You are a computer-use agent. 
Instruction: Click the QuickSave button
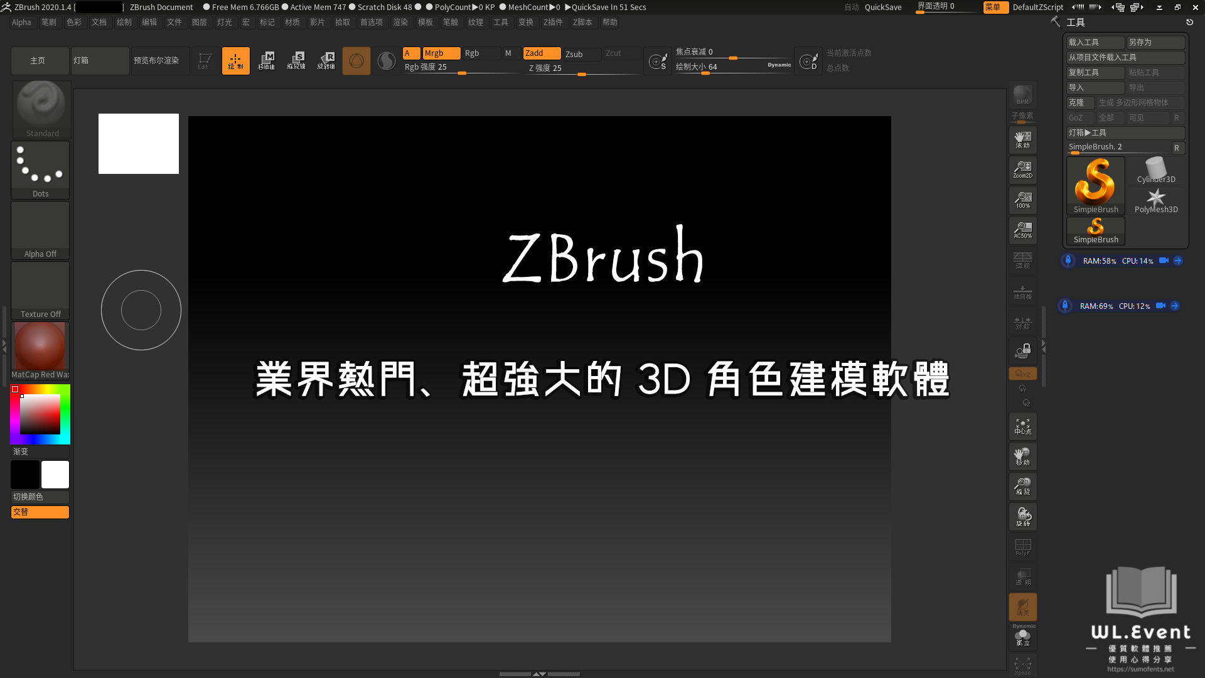point(883,7)
